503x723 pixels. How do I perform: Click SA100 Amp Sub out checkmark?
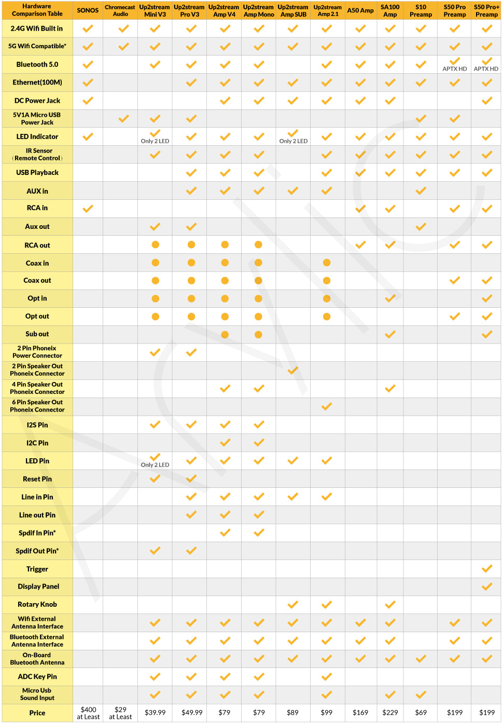390,335
